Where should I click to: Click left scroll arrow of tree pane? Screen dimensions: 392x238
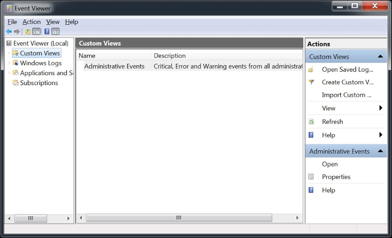click(9, 218)
